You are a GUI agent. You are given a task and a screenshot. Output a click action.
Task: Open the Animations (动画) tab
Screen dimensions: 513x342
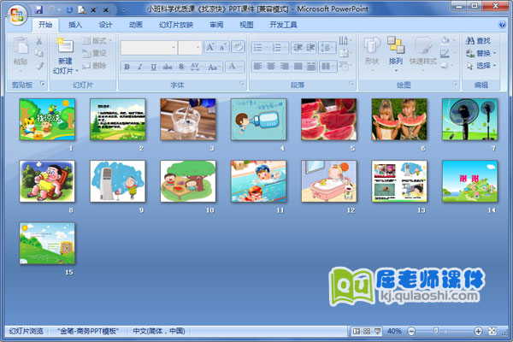(x=136, y=25)
